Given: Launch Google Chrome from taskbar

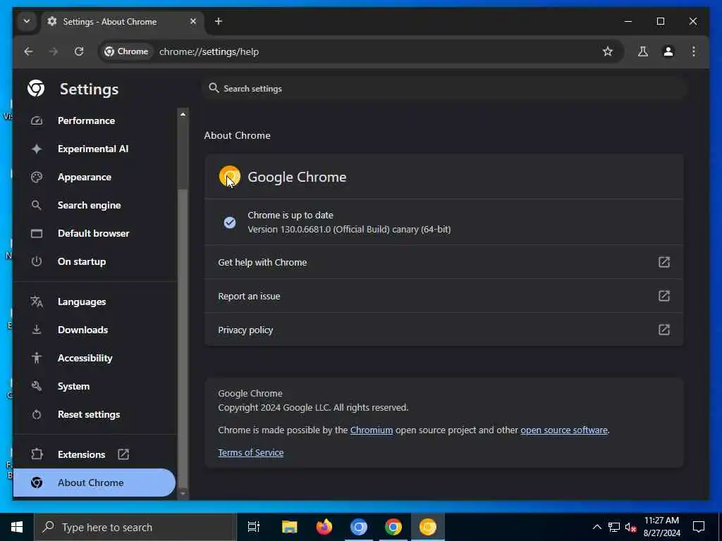Looking at the screenshot, I should [393, 527].
